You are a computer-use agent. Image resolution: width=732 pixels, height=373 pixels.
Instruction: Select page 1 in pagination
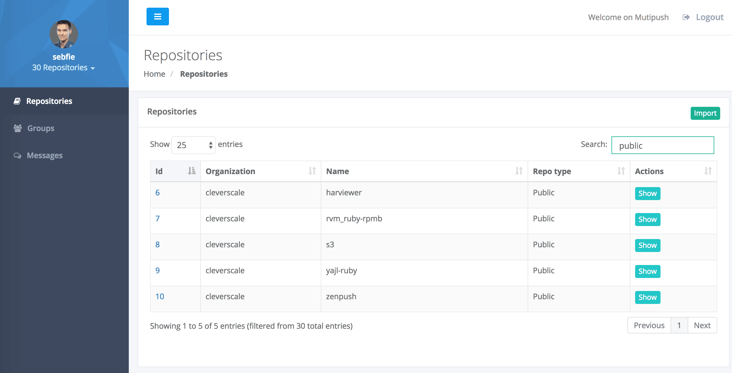coord(679,325)
